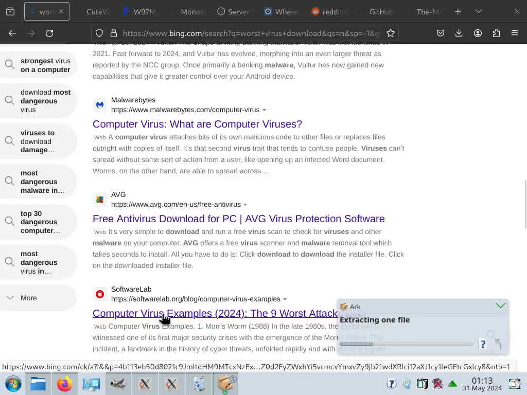Image resolution: width=527 pixels, height=395 pixels.
Task: Open 'Computer Virus Examples (2024)' result
Action: click(215, 313)
